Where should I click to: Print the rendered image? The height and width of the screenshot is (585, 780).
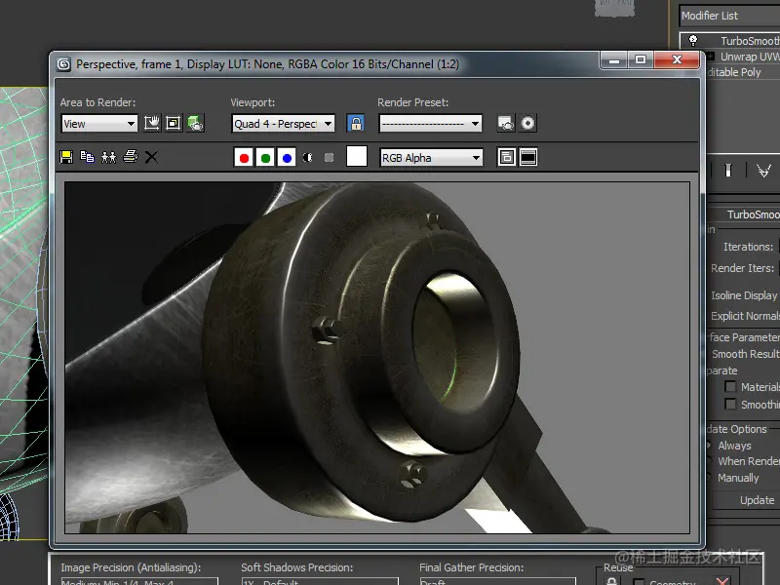click(x=130, y=157)
